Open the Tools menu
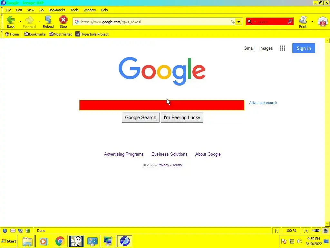 [74, 10]
